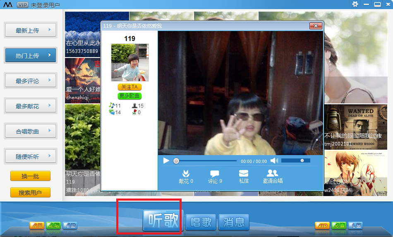This screenshot has height=237, width=393.
Task: Open comments with 评论 icon
Action: (215, 177)
